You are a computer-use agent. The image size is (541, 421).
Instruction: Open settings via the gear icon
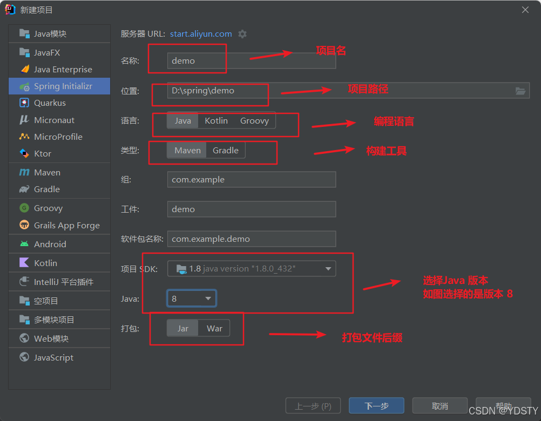(242, 33)
